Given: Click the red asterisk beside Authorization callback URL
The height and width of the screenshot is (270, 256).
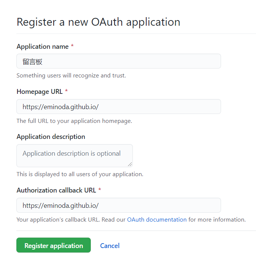Looking at the screenshot, I should click(x=100, y=190).
